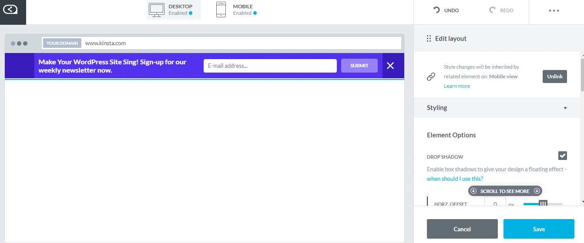Viewport: 584px width, 243px height.
Task: Open the Learn more link
Action: [x=456, y=86]
